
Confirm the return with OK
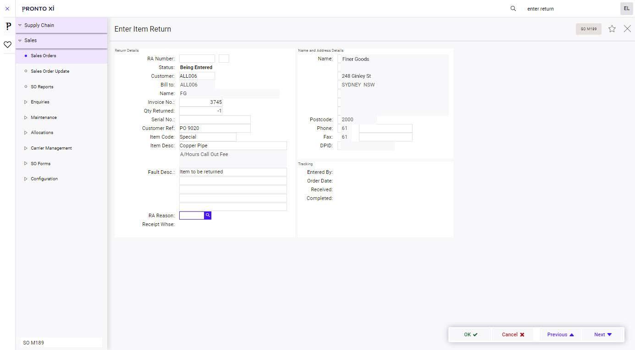click(x=469, y=334)
